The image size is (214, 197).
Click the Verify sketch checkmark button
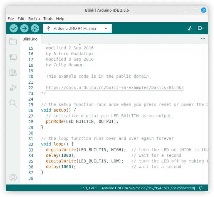point(14,28)
